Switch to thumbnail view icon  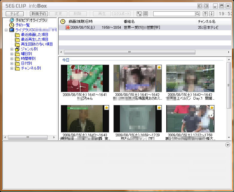(139, 14)
